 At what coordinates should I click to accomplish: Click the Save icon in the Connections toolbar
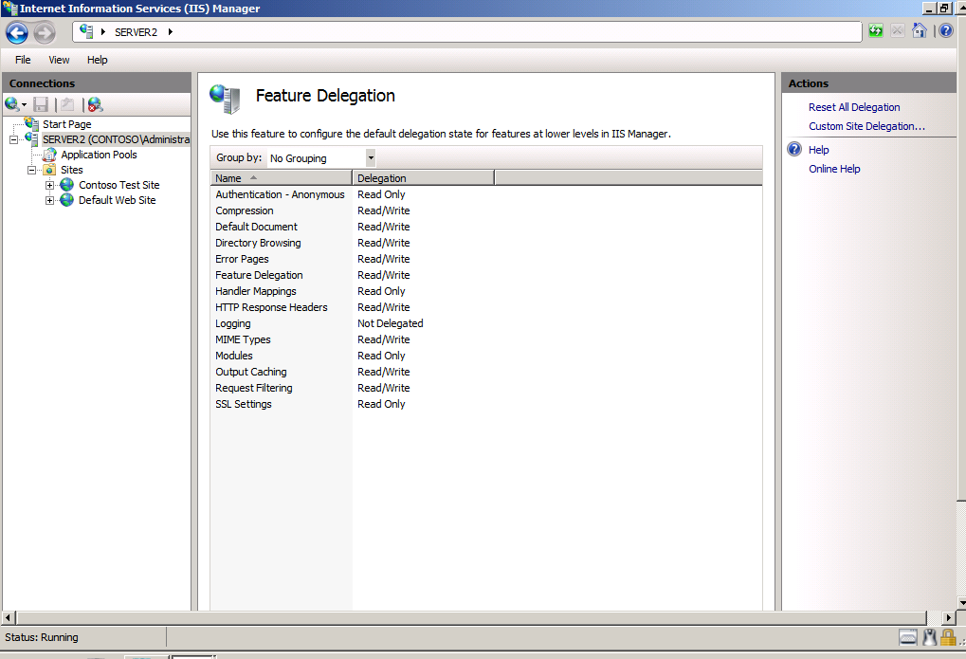tap(41, 105)
